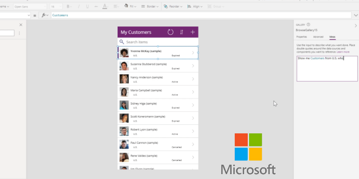Open Susanna Stubberod's record via chevron
This screenshot has width=359, height=179.
(193, 66)
